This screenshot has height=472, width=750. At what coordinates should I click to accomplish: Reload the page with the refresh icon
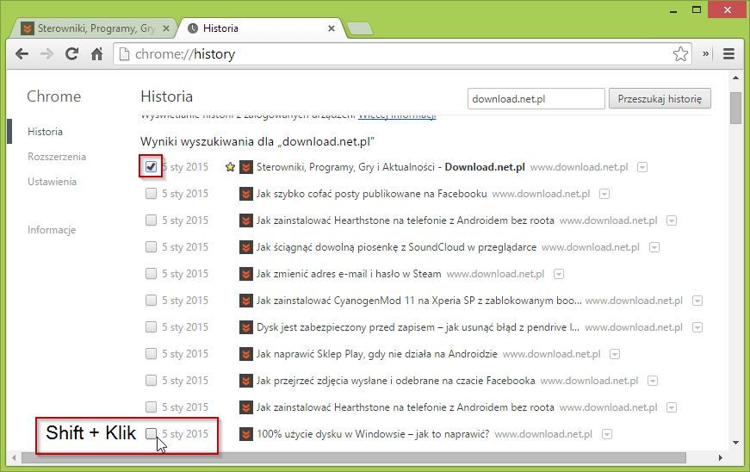point(71,54)
